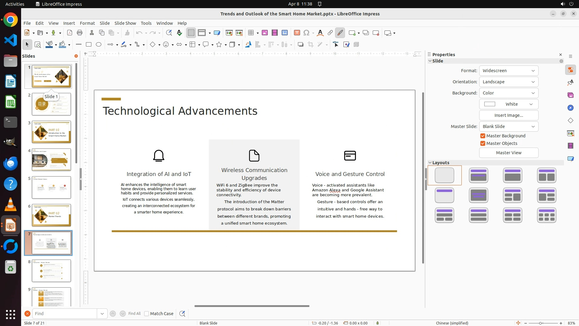The width and height of the screenshot is (579, 326).
Task: Uncheck the Master Background checkbox
Action: coord(483,136)
